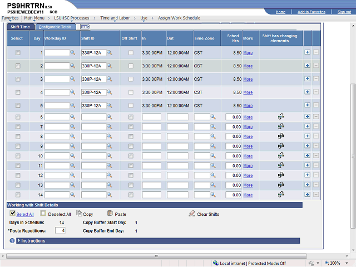This screenshot has width=356, height=267.
Task: Delete the day 13 row
Action: point(316,185)
